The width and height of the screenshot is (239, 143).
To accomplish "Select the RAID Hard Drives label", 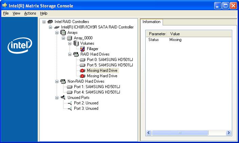I will 95,54.
